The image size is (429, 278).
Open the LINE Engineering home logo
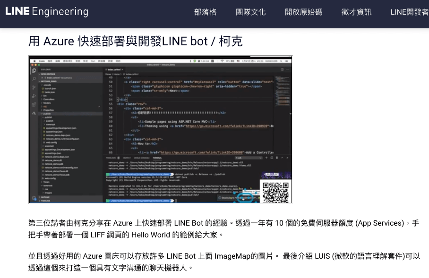coord(47,11)
